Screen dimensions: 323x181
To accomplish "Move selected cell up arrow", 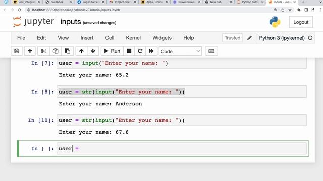I will pyautogui.click(x=81, y=51).
